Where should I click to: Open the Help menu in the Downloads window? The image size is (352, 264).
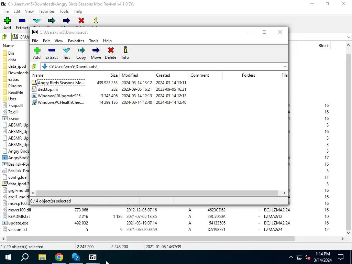pyautogui.click(x=107, y=41)
